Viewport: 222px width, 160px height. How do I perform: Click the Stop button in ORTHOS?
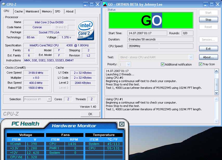[208, 20]
